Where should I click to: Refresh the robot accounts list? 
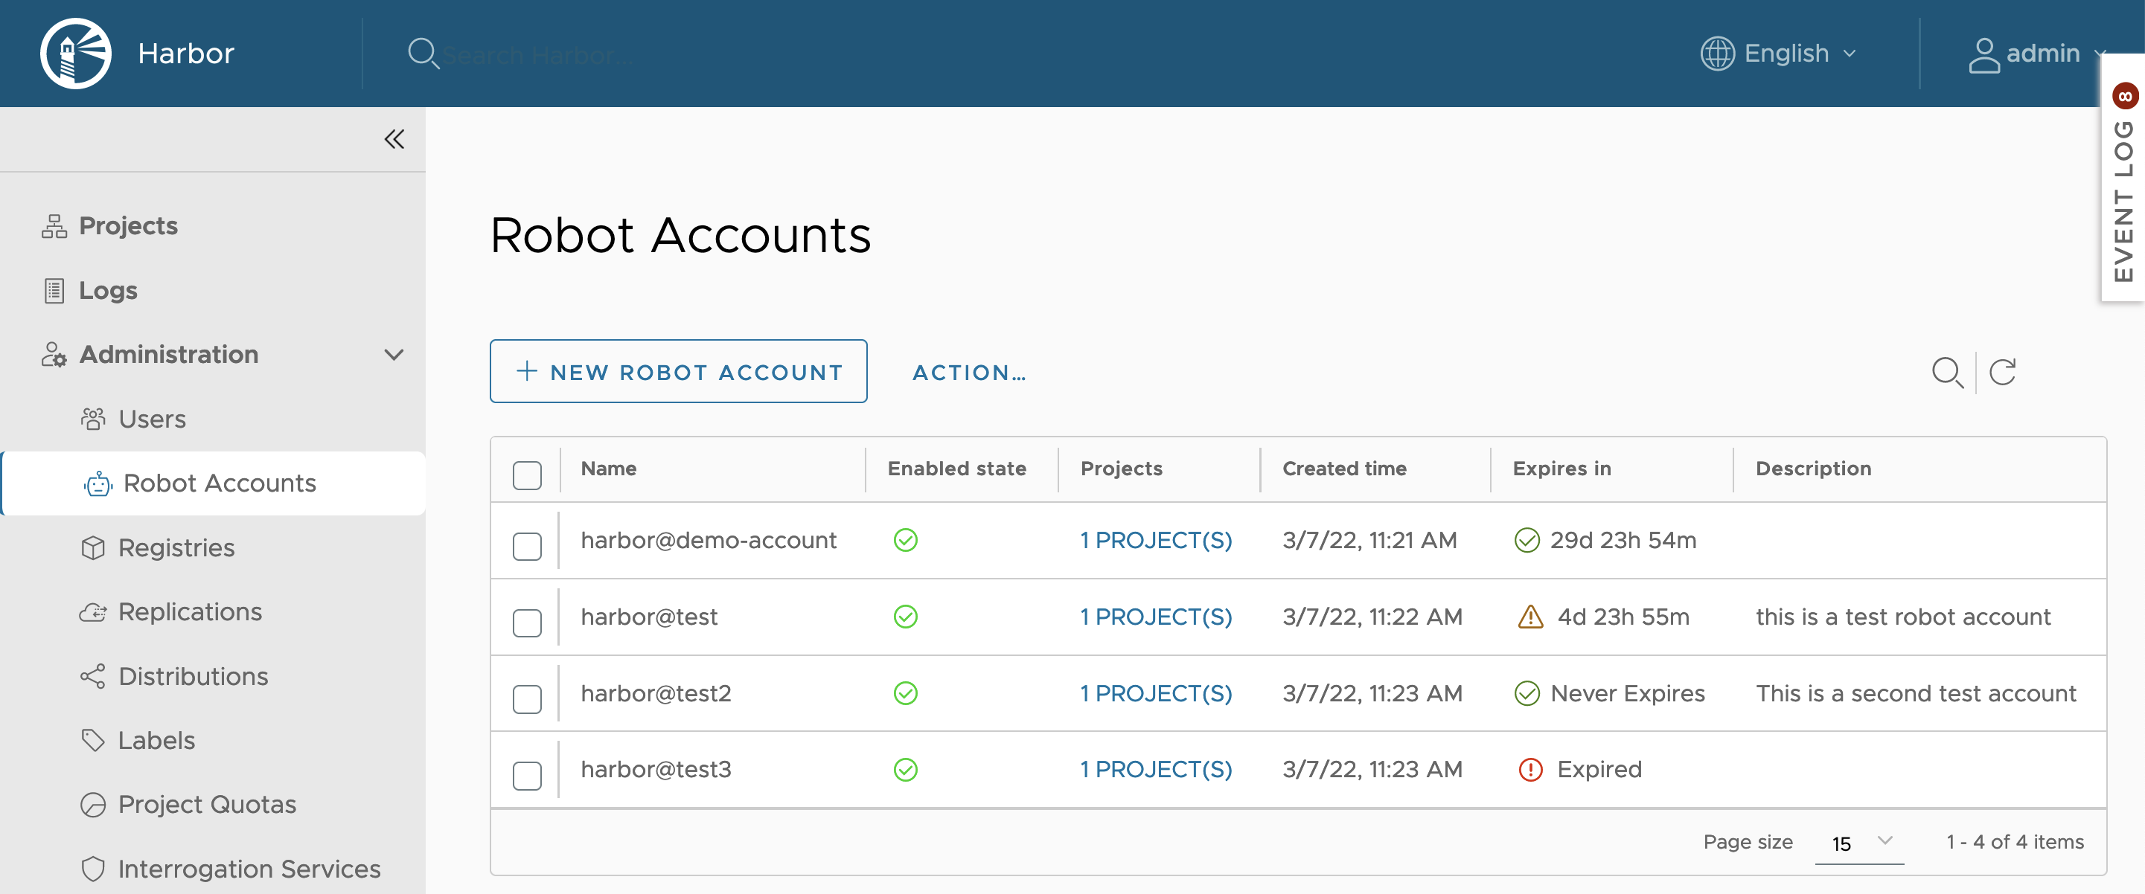pos(2003,371)
